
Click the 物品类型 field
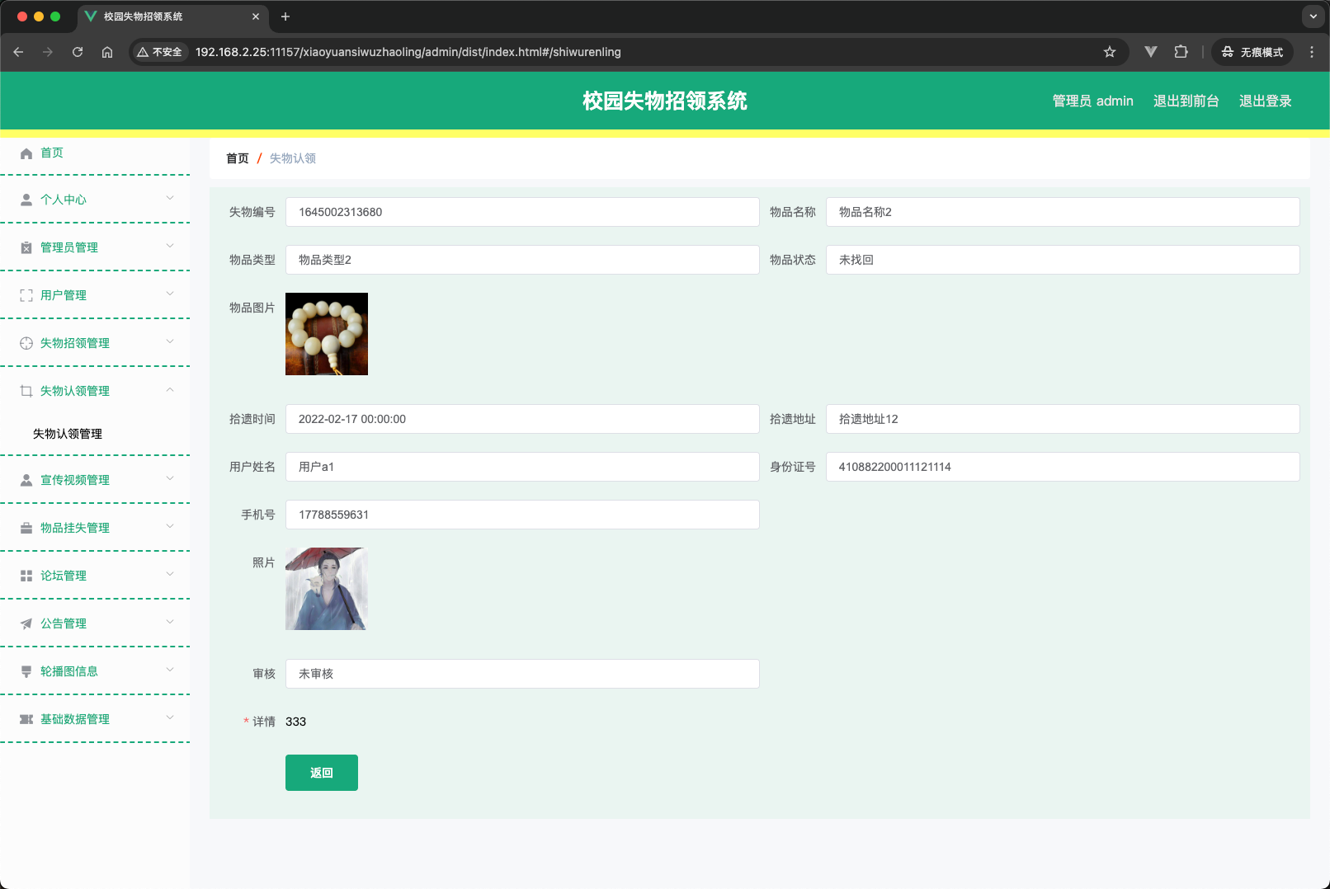coord(522,260)
